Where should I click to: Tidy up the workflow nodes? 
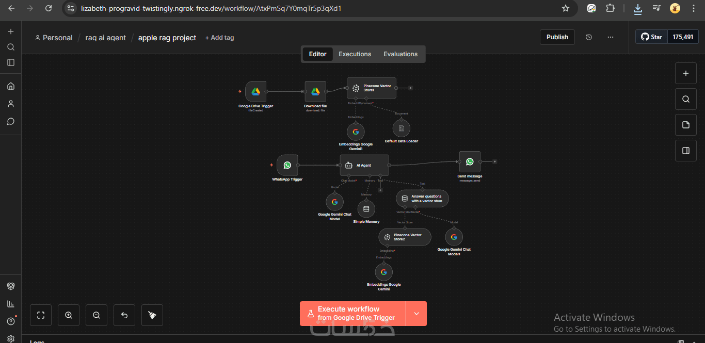pos(152,315)
